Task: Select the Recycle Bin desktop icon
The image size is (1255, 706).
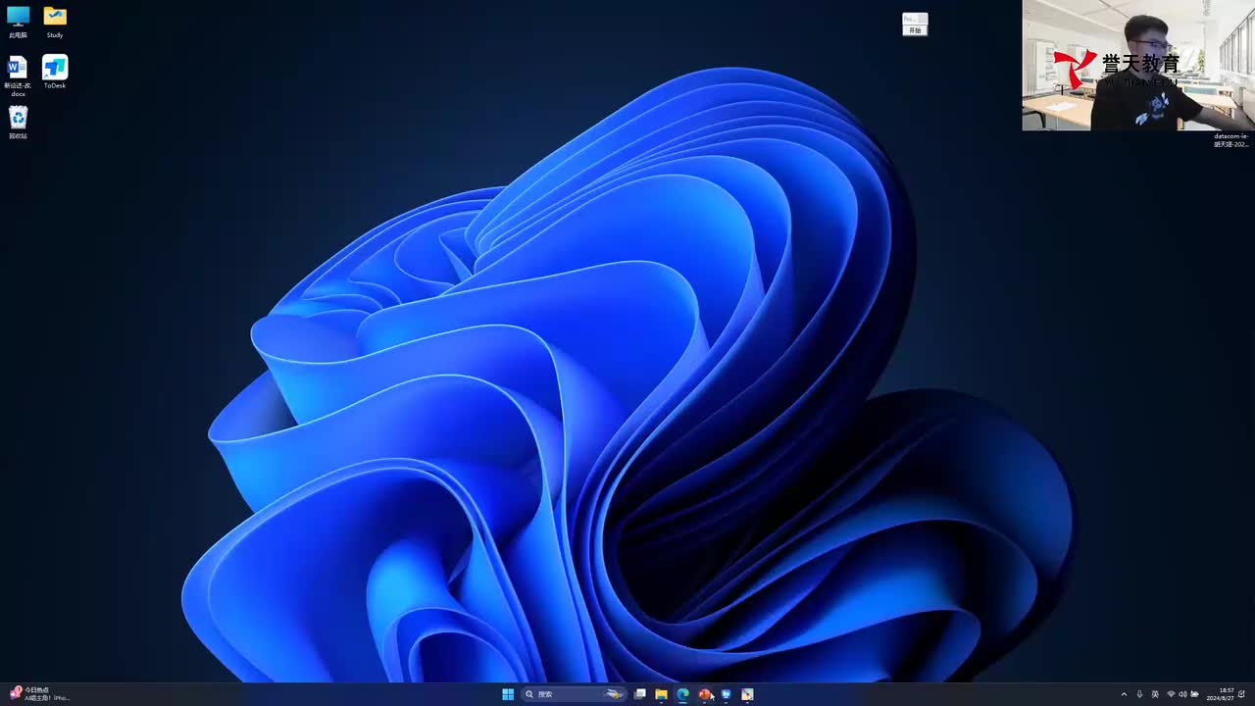Action: [x=18, y=122]
